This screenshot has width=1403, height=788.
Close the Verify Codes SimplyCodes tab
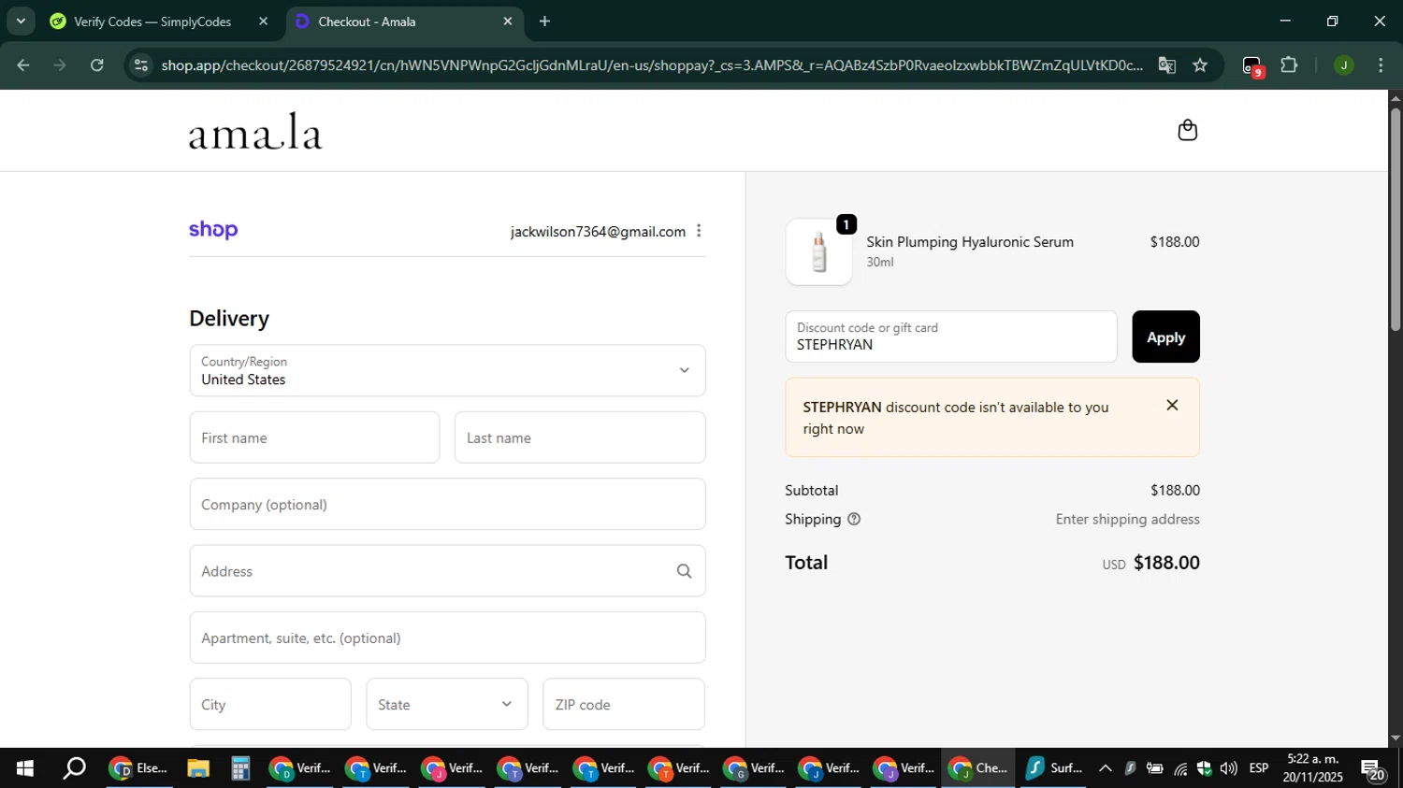(264, 21)
